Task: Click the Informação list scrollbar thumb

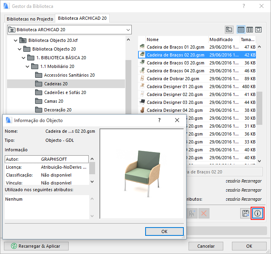Action: 92,168
